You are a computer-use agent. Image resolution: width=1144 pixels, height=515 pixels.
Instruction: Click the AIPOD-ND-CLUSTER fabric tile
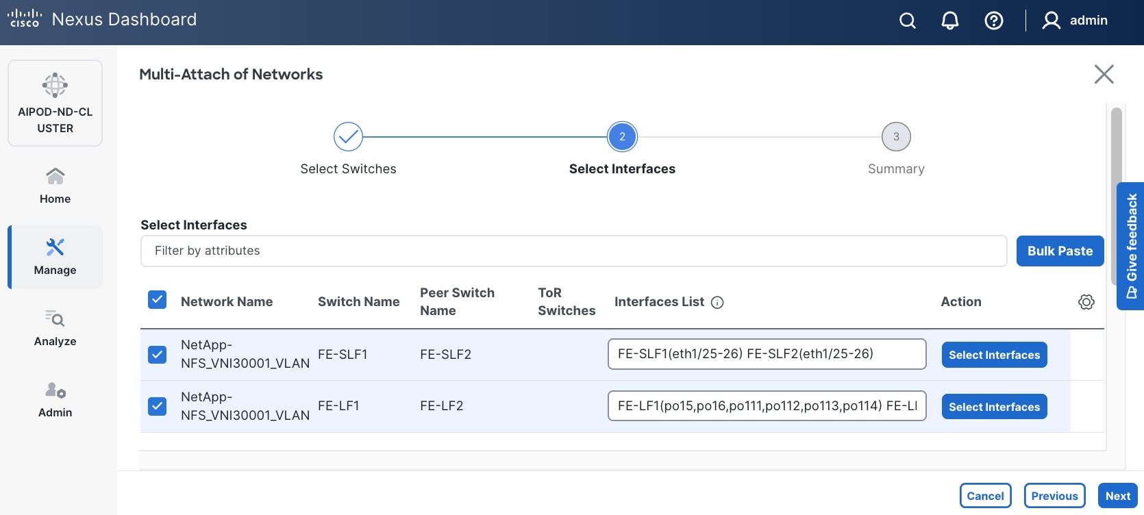pyautogui.click(x=55, y=103)
